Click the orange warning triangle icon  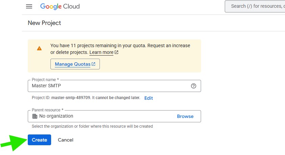(39, 48)
